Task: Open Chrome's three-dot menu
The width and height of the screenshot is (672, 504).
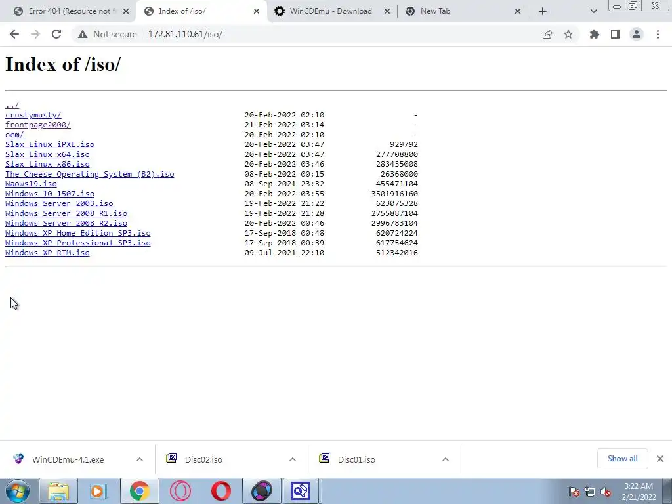Action: coord(658,34)
